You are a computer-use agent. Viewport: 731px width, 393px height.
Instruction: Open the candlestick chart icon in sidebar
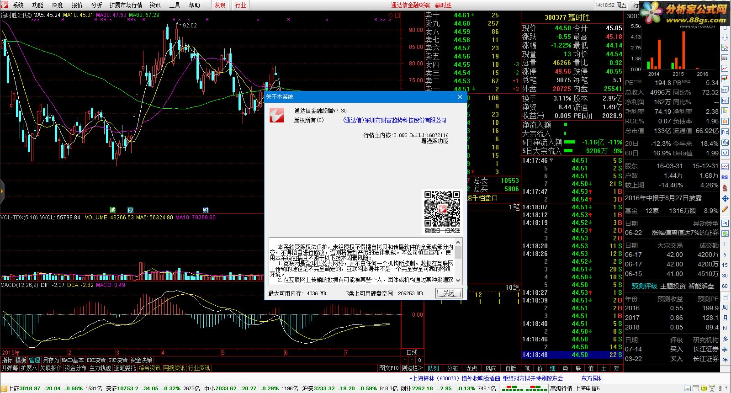tap(725, 79)
